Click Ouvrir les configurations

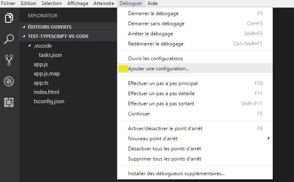pos(195,59)
